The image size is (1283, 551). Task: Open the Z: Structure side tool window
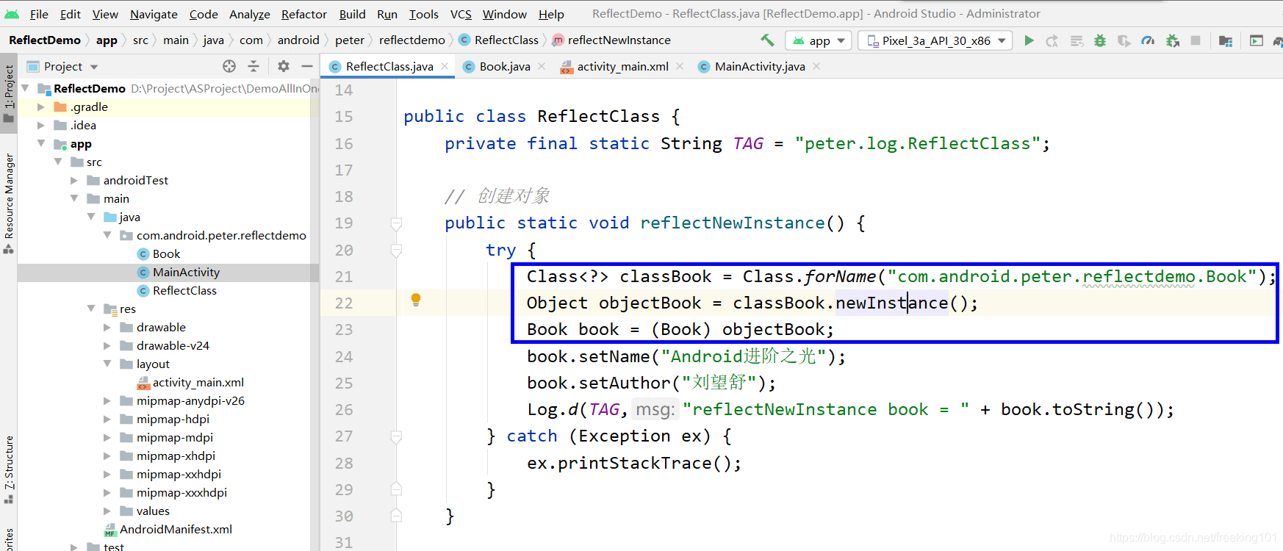[9, 470]
